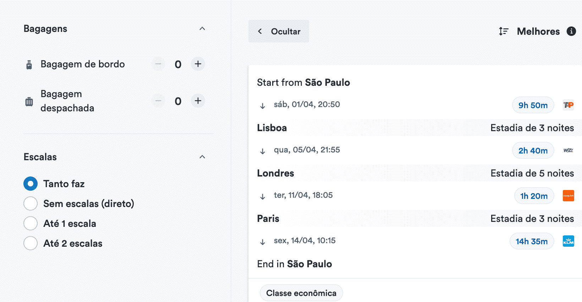
Task: Click the 9h 50m duration badge
Action: pos(533,105)
